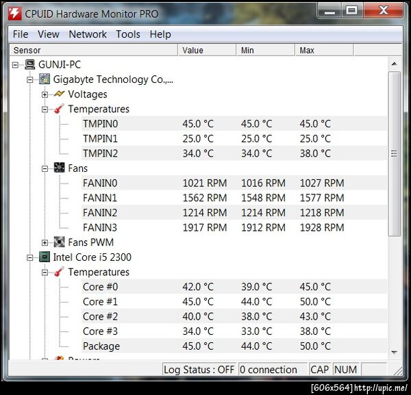
Task: Expand the Voltages node
Action: [x=45, y=94]
